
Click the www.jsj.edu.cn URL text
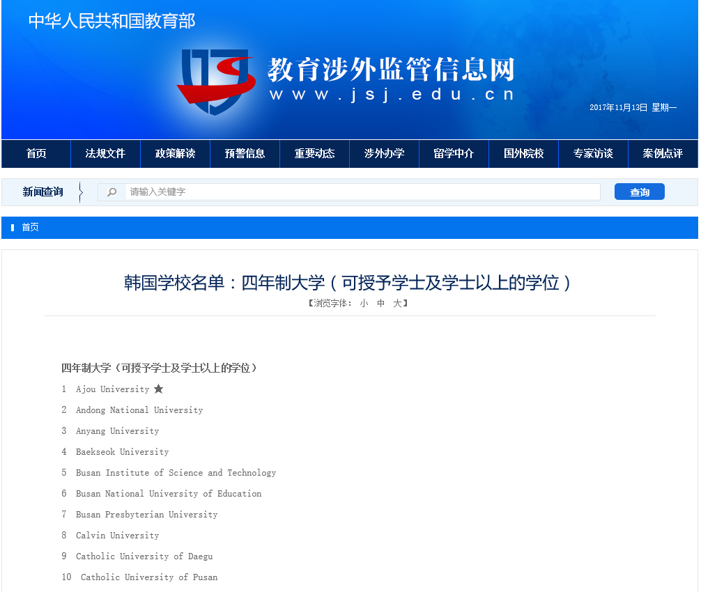pos(392,95)
